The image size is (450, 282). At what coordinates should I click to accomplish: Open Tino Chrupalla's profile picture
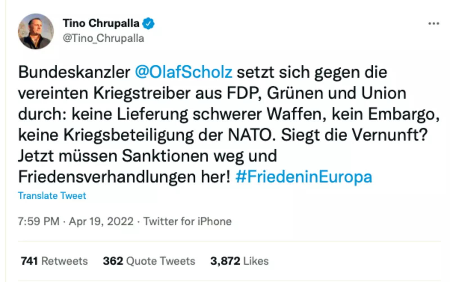pyautogui.click(x=36, y=32)
